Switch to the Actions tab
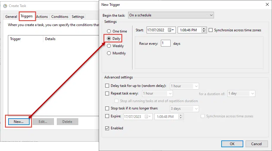The width and height of the screenshot is (272, 151). pos(42,17)
